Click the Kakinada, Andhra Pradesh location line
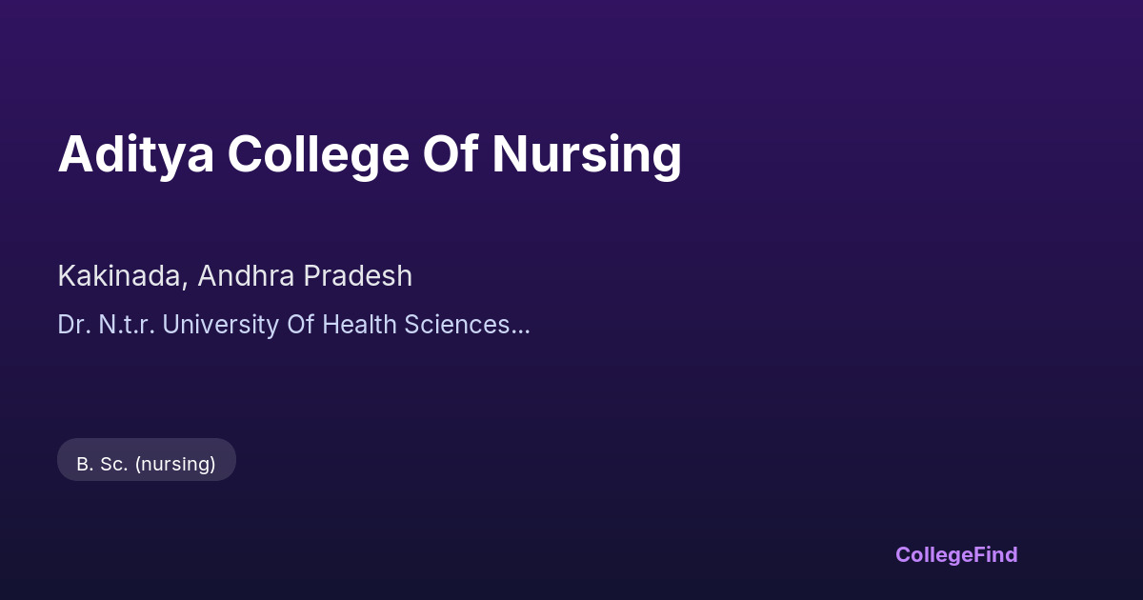 tap(234, 276)
